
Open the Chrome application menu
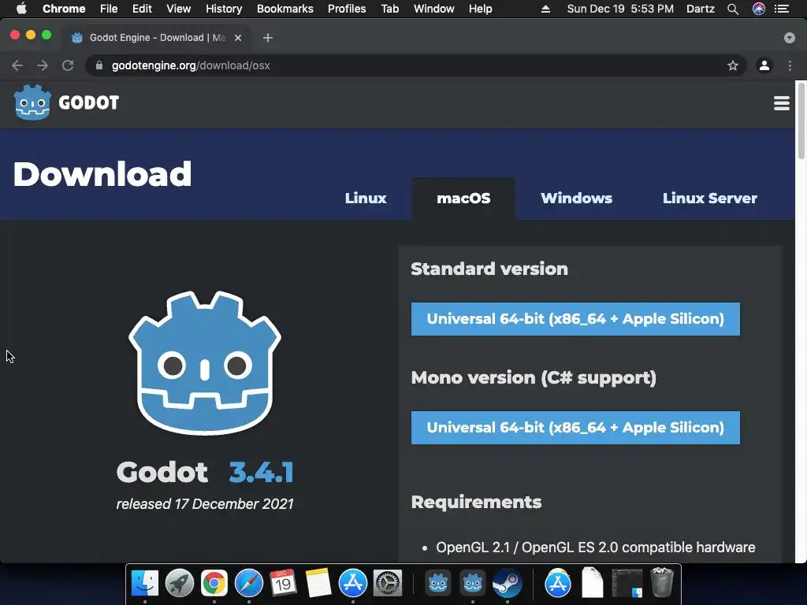pyautogui.click(x=64, y=9)
